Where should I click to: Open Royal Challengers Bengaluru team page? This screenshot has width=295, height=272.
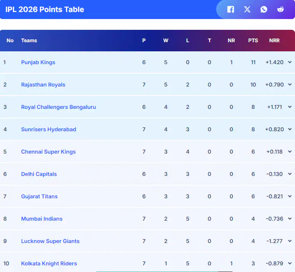pyautogui.click(x=59, y=107)
